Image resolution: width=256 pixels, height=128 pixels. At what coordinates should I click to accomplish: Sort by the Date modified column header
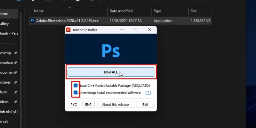[121, 11]
